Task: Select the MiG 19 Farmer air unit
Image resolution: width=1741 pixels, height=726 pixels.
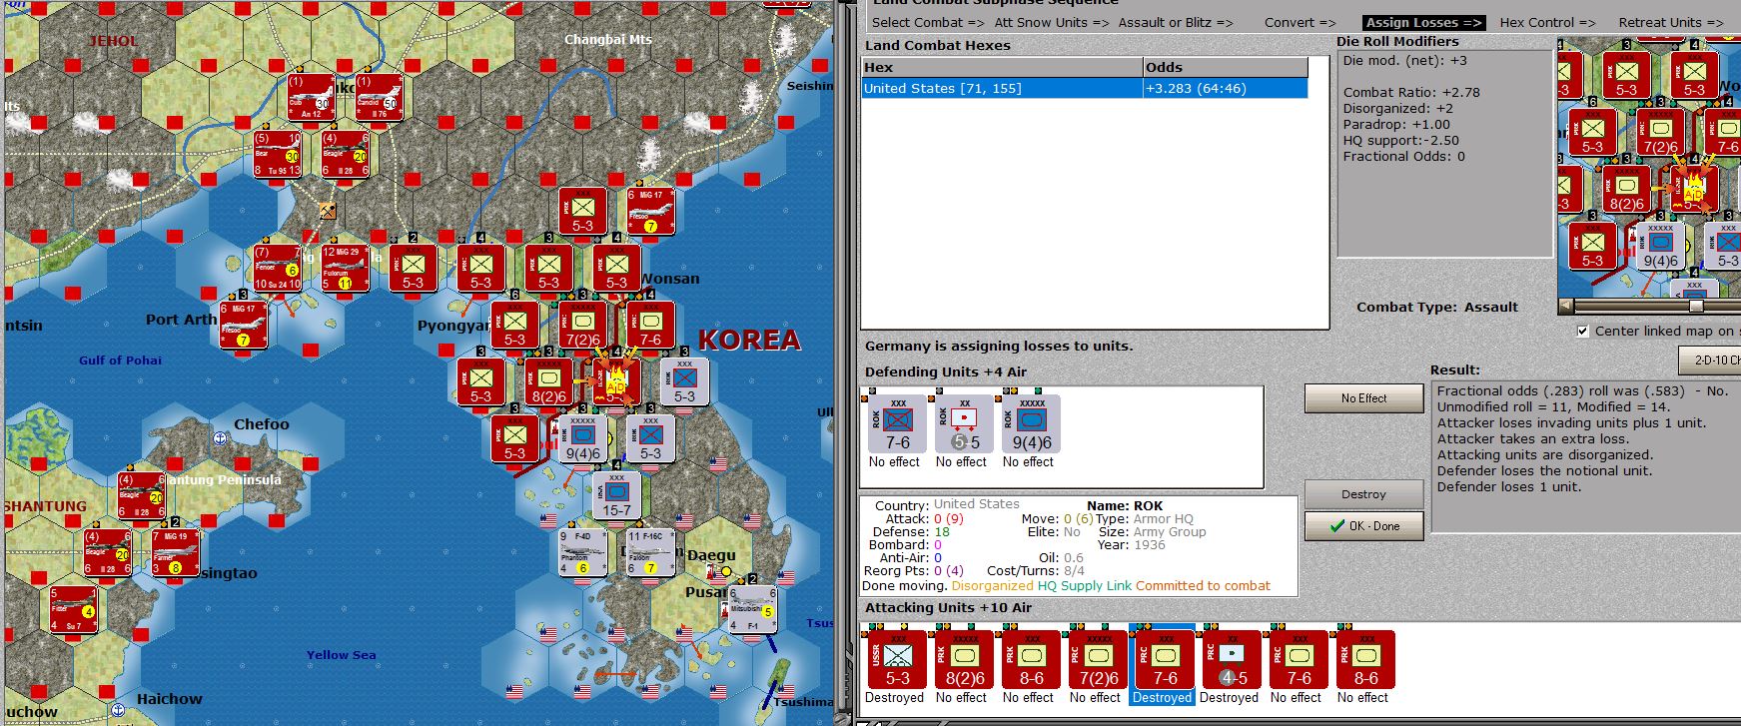Action: click(175, 553)
